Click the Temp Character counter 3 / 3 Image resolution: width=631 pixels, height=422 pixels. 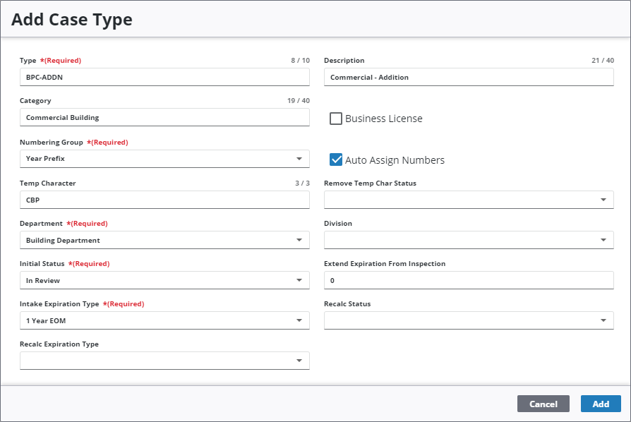[302, 183]
